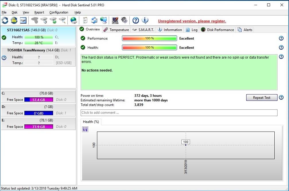This screenshot has width=289, height=191.
Task: Select the ST3160215AS disk entry
Action: pyautogui.click(x=38, y=36)
